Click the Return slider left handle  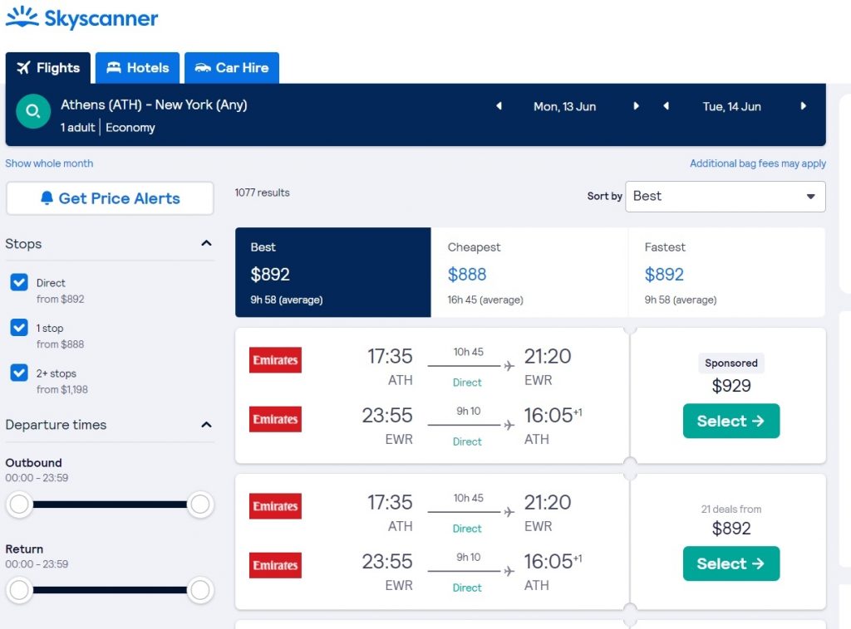pos(20,590)
